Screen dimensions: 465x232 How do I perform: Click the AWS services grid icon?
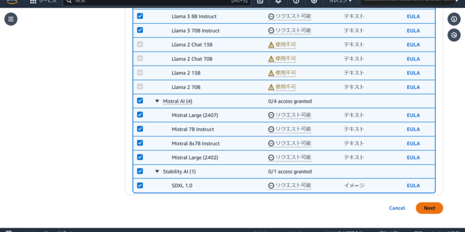point(33,2)
